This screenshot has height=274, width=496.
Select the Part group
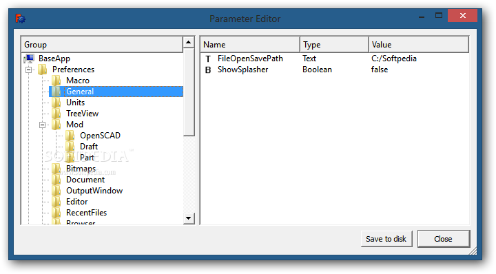[87, 158]
